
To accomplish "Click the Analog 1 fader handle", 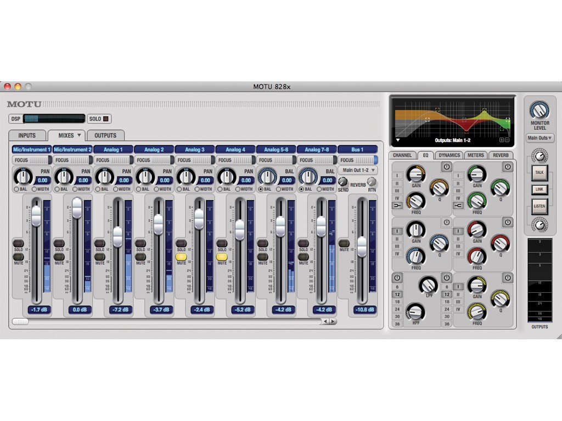I will (x=117, y=237).
